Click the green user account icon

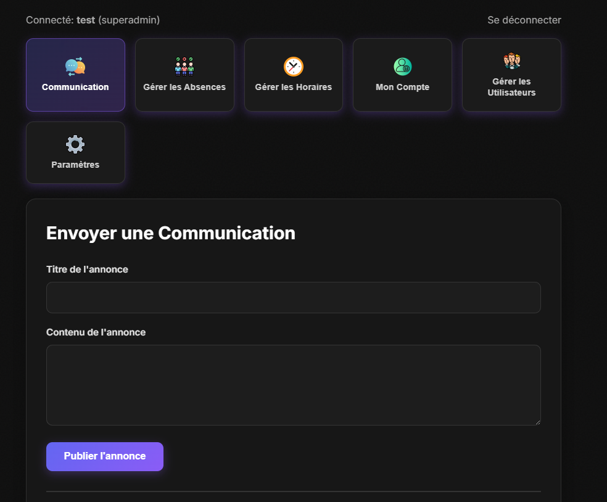click(x=402, y=66)
